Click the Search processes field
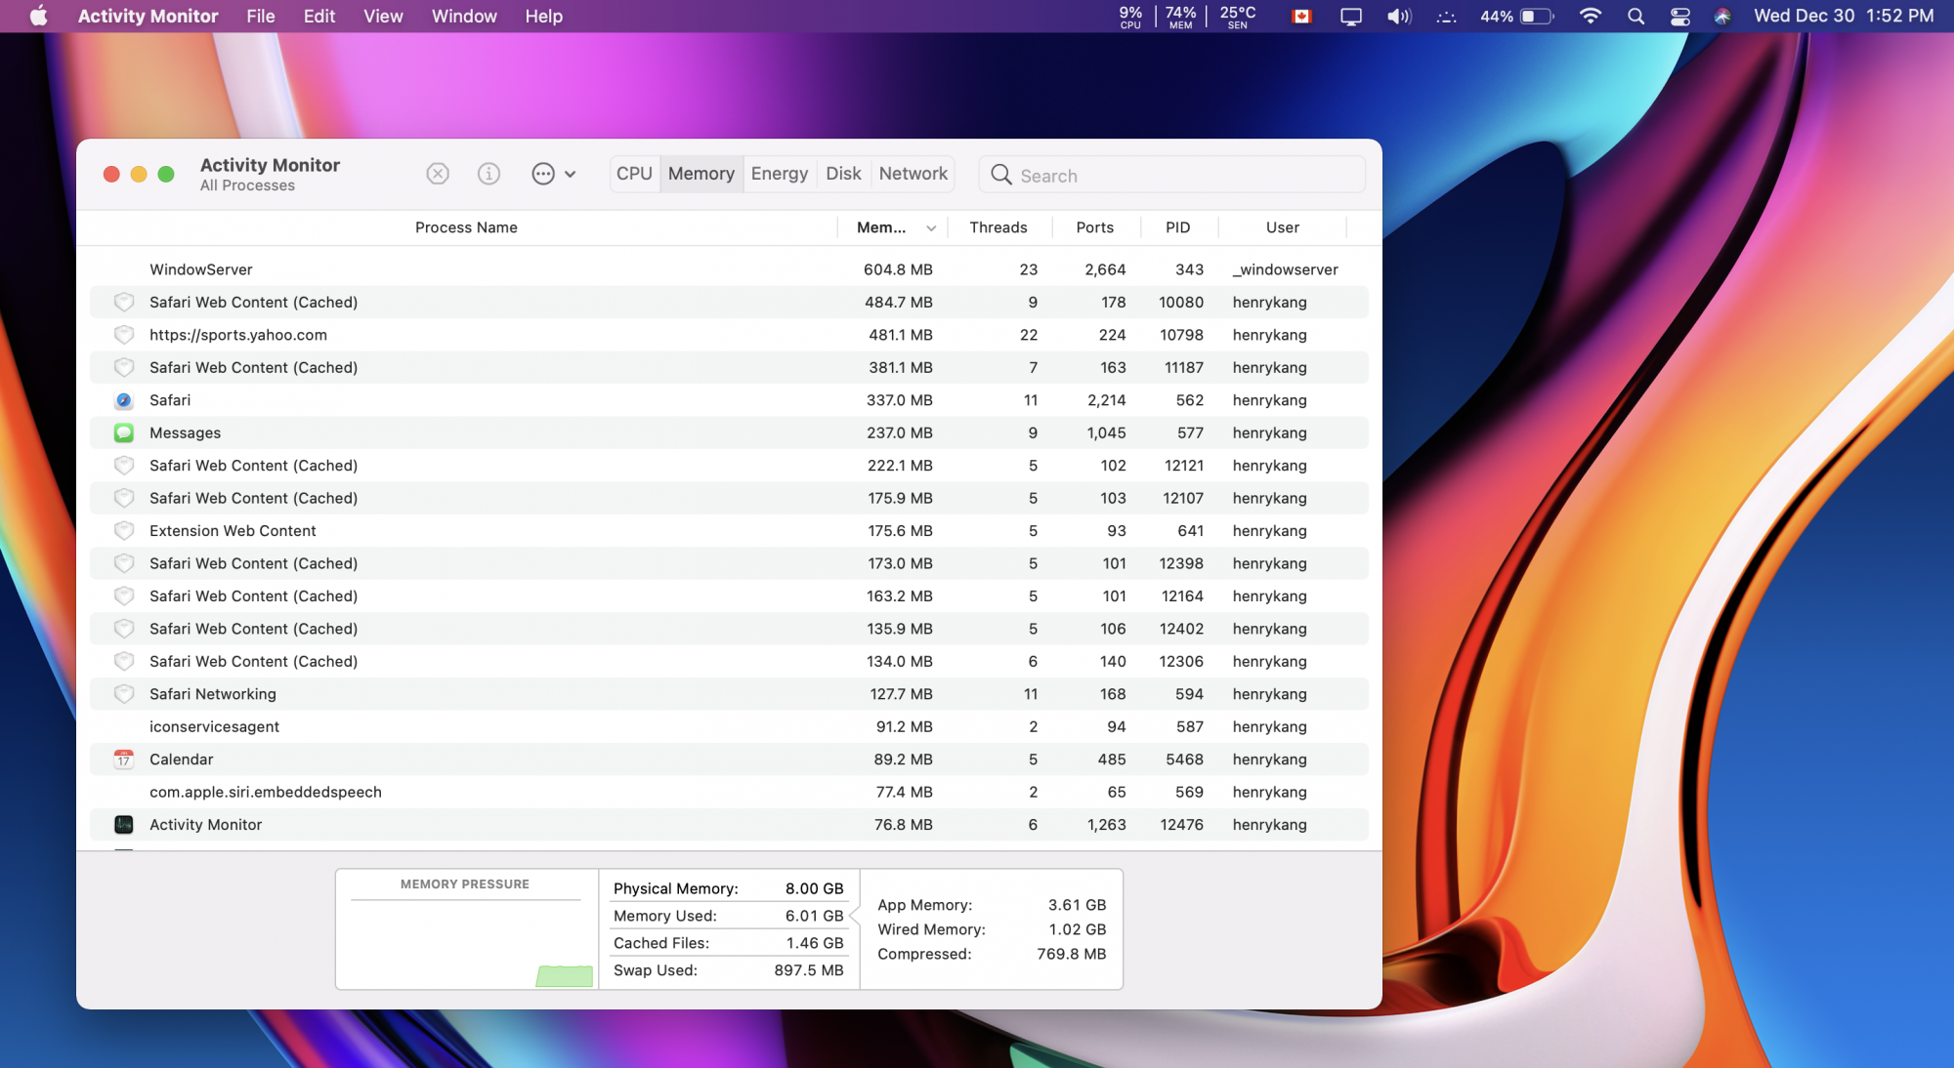 click(x=1182, y=176)
